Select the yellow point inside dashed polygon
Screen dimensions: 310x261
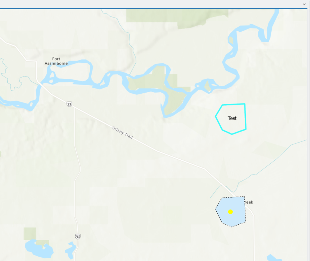pos(230,212)
